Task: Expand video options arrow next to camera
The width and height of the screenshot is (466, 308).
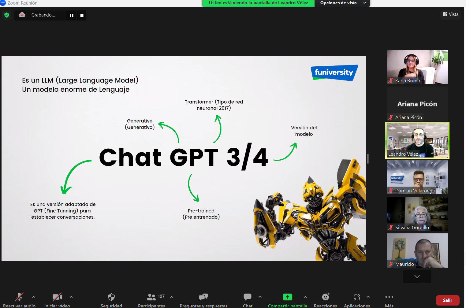Action: pos(71,297)
